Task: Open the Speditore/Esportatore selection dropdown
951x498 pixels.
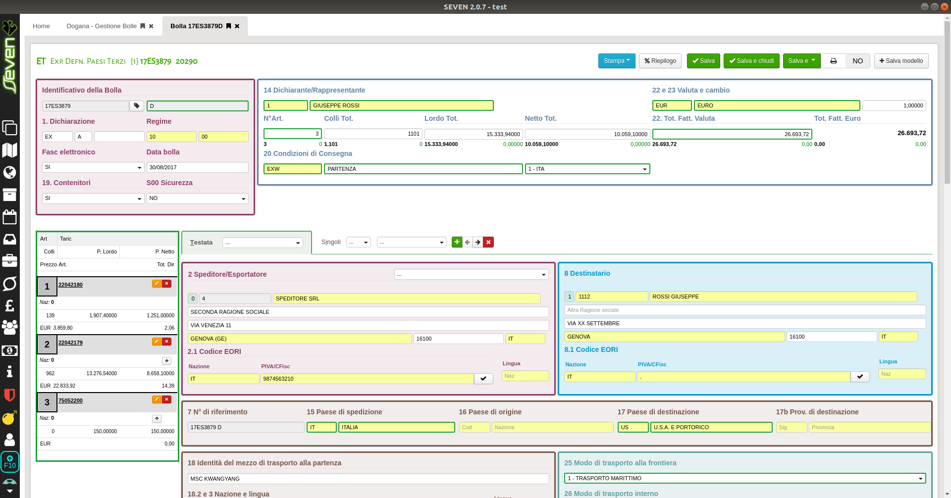Action: 472,274
